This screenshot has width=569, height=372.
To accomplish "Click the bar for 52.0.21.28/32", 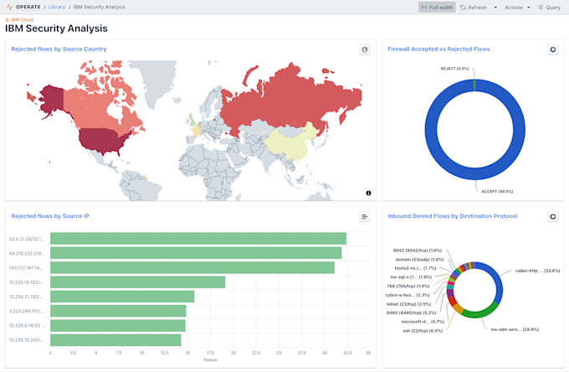I will click(198, 239).
